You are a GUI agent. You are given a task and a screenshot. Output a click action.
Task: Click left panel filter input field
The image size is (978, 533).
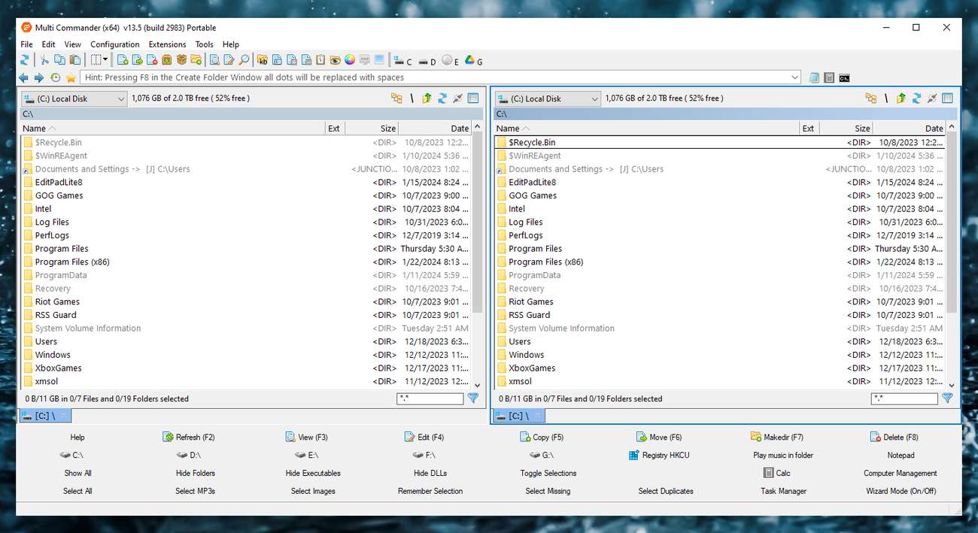click(430, 398)
